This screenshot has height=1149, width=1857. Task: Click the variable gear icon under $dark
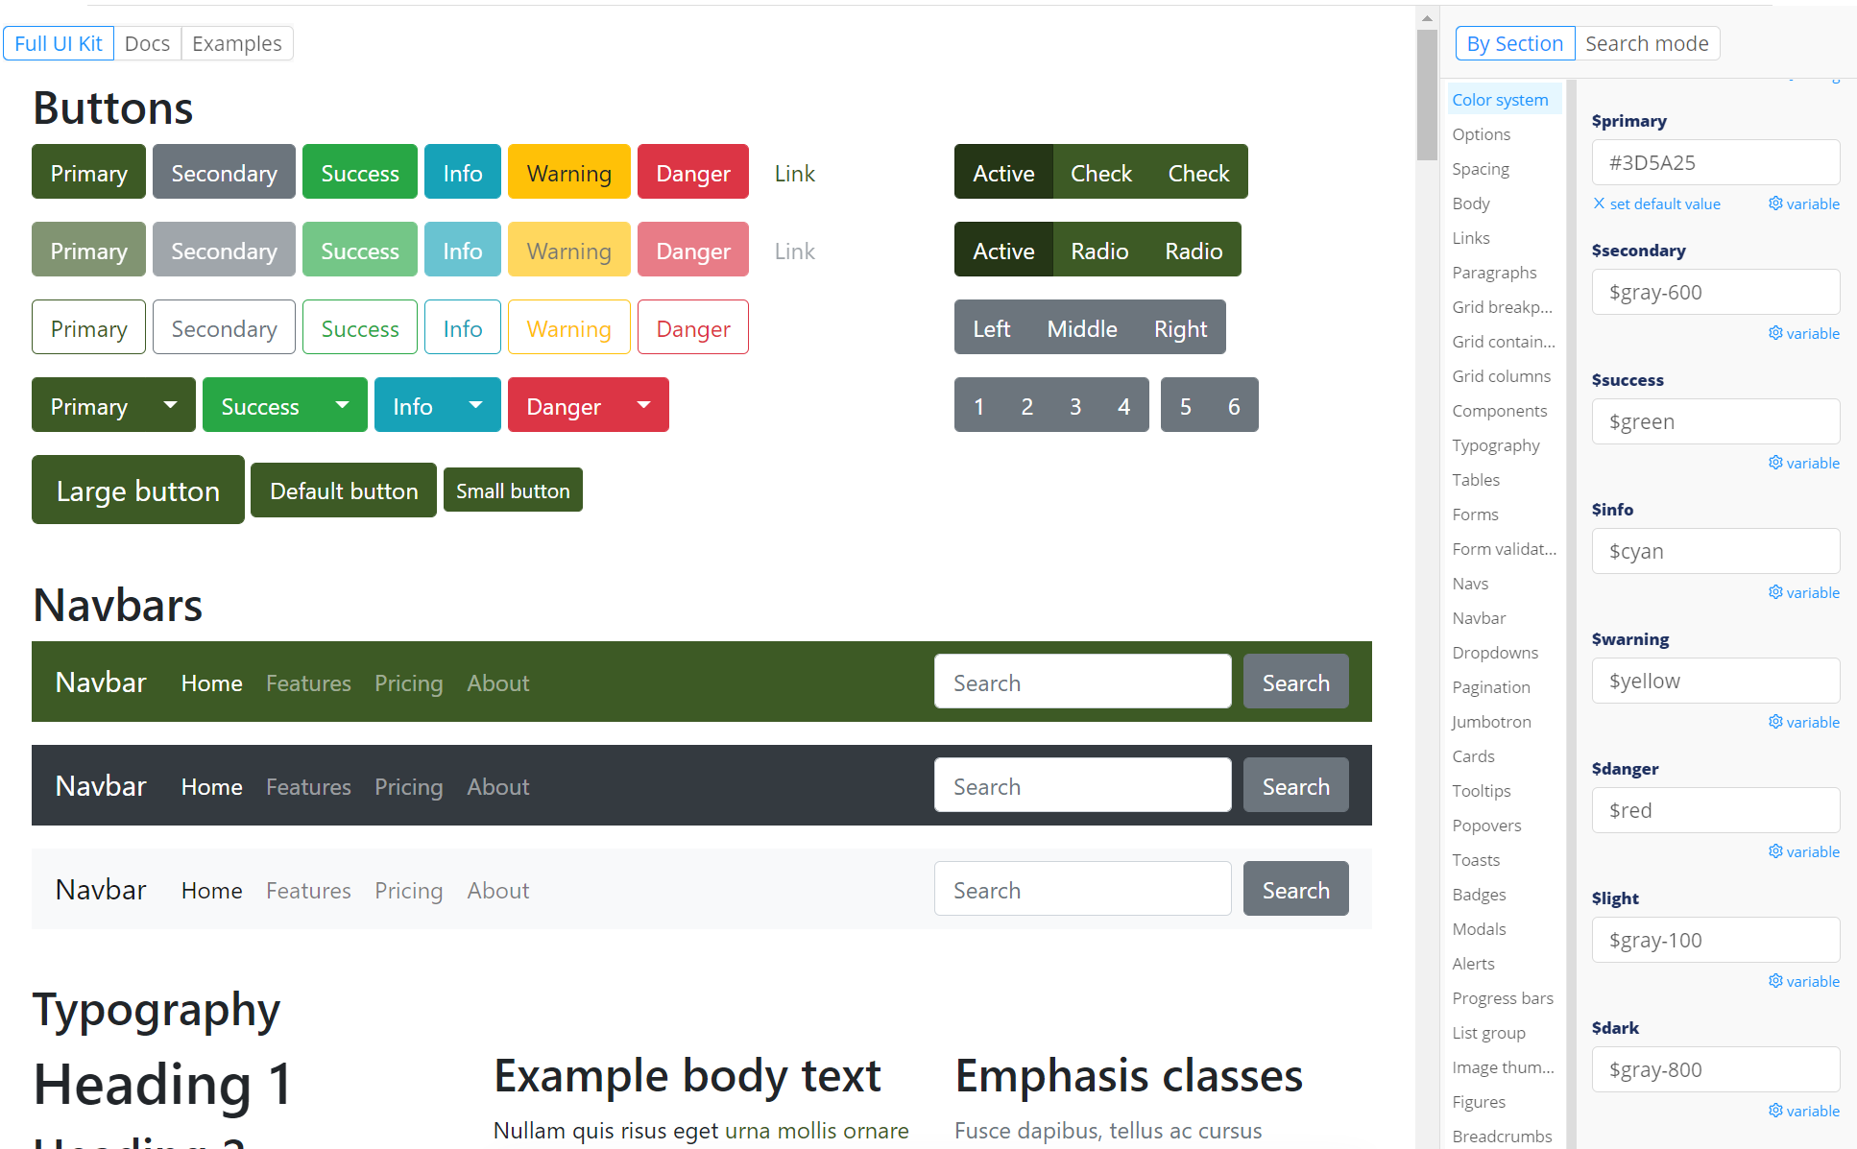click(x=1775, y=1111)
